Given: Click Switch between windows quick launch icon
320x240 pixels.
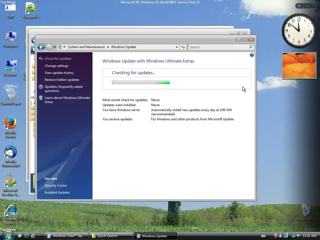Looking at the screenshot, I should (27, 236).
